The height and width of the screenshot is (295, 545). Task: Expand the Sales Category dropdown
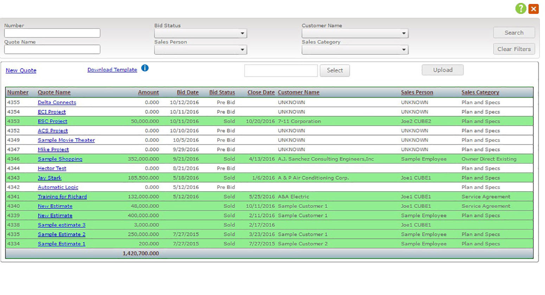355,50
